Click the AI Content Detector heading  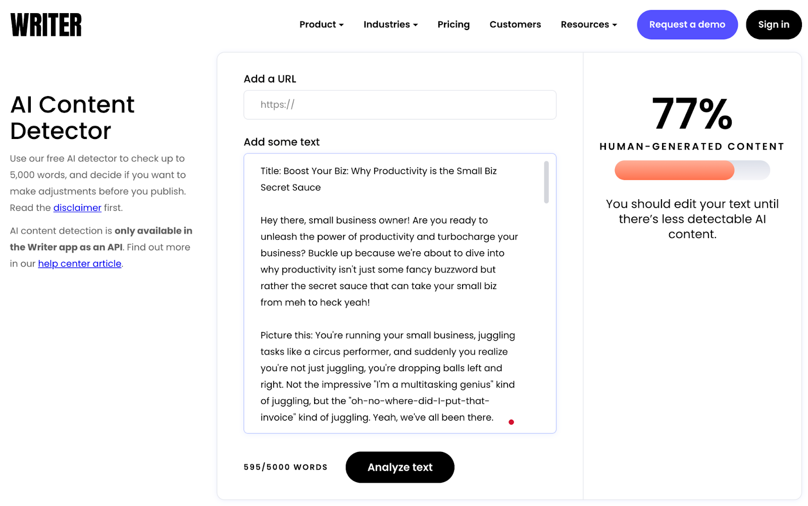[73, 118]
